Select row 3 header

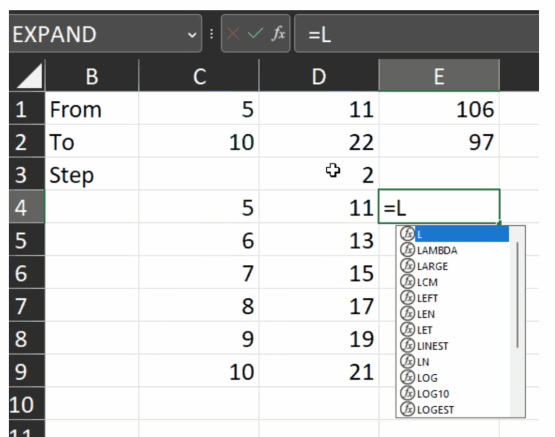pos(22,175)
